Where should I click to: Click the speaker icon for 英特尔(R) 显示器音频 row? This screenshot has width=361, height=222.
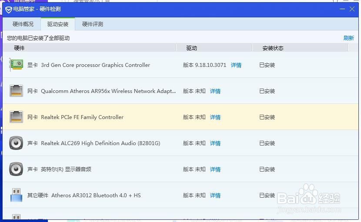point(16,169)
